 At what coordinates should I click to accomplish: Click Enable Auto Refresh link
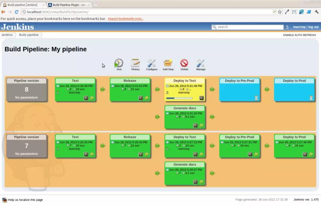300,35
